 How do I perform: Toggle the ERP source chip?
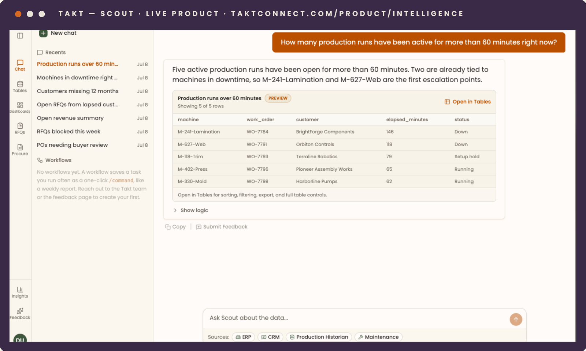point(243,337)
